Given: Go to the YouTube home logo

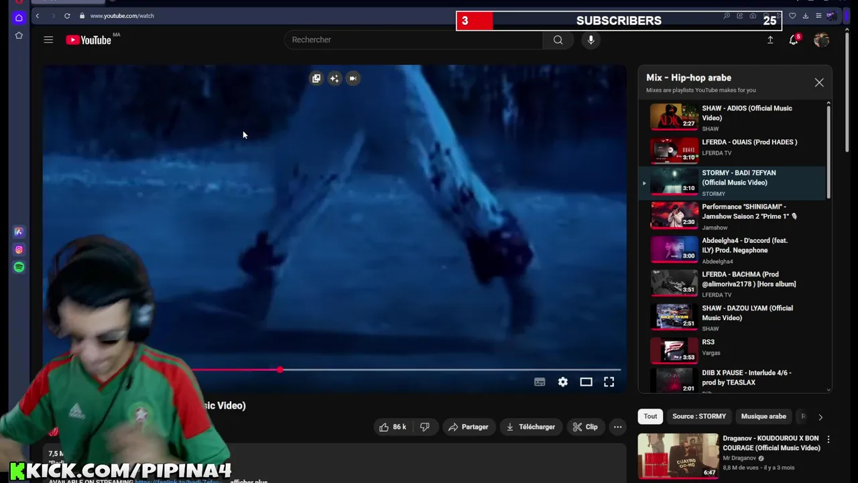Looking at the screenshot, I should point(88,40).
